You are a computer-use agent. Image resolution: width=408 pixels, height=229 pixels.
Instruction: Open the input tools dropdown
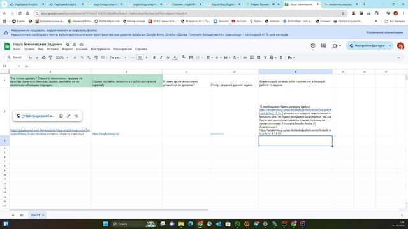[x=291, y=57]
